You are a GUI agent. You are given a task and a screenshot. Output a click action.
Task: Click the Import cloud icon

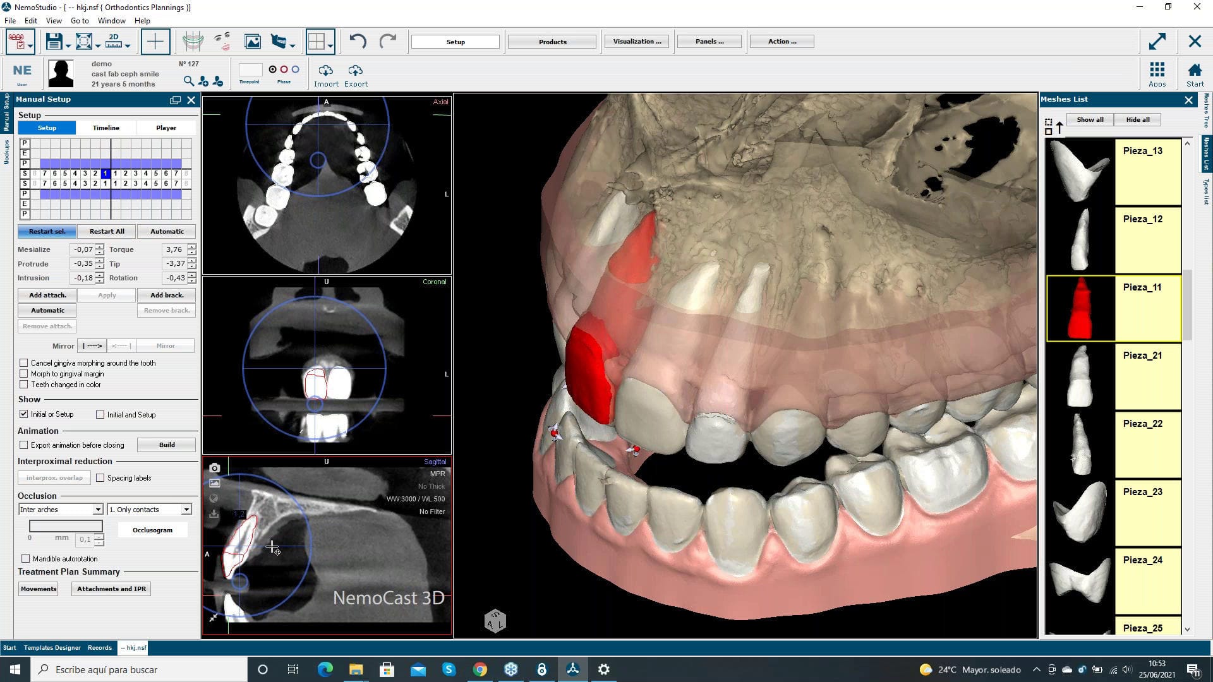click(x=326, y=71)
